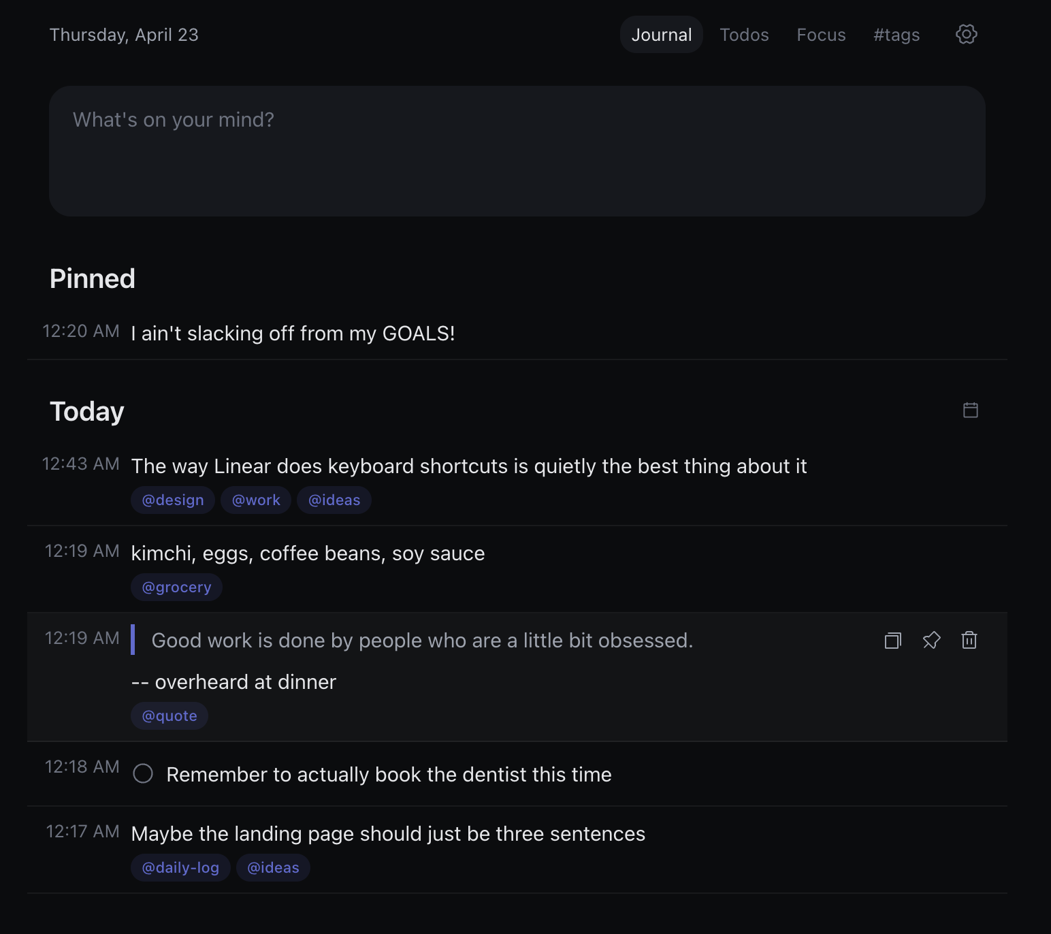Pin the overheard quote entry
The width and height of the screenshot is (1051, 934).
click(x=931, y=641)
